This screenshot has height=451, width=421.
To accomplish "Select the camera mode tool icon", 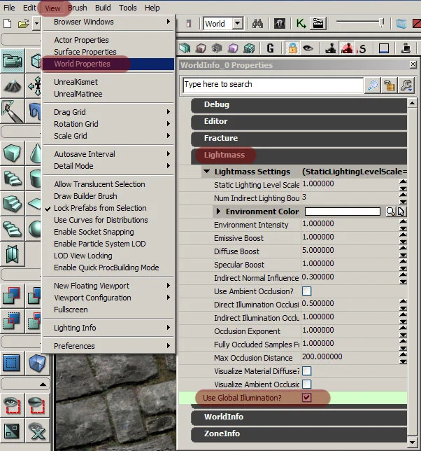I will click(x=13, y=61).
